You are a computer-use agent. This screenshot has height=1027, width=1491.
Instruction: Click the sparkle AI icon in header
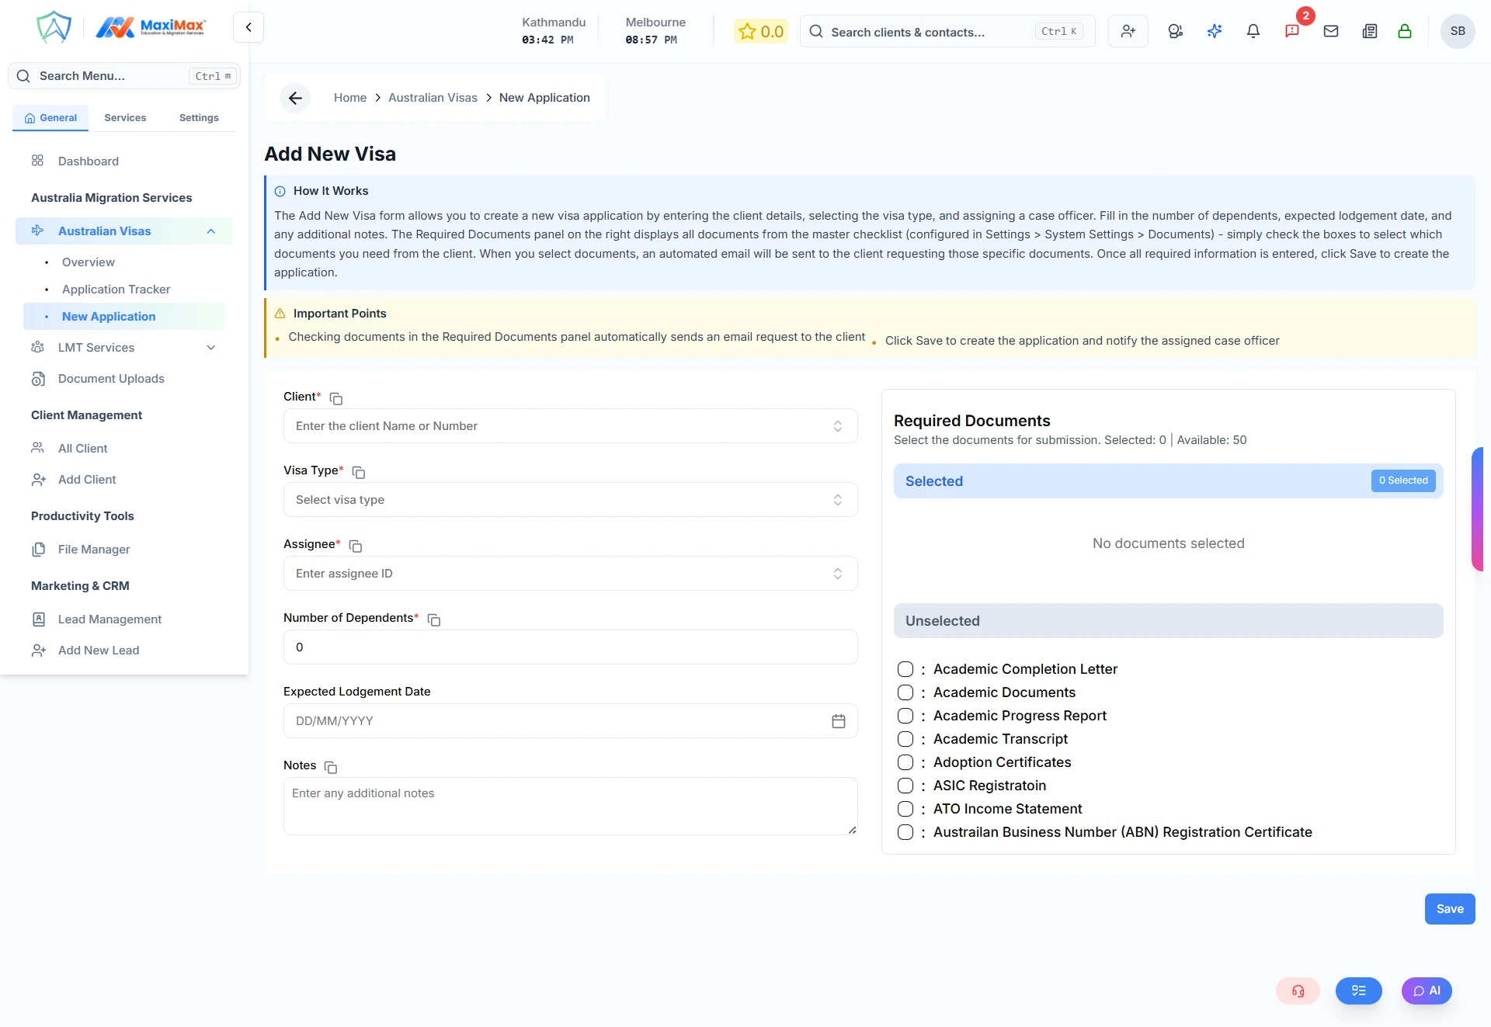pyautogui.click(x=1214, y=31)
